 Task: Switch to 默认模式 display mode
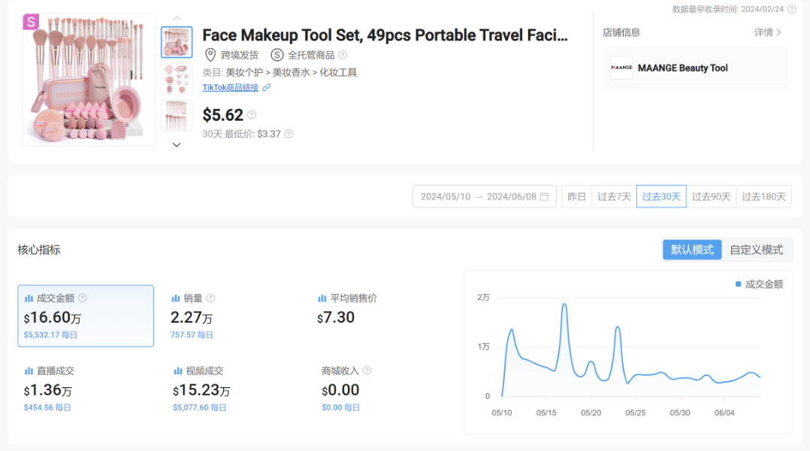pyautogui.click(x=692, y=250)
